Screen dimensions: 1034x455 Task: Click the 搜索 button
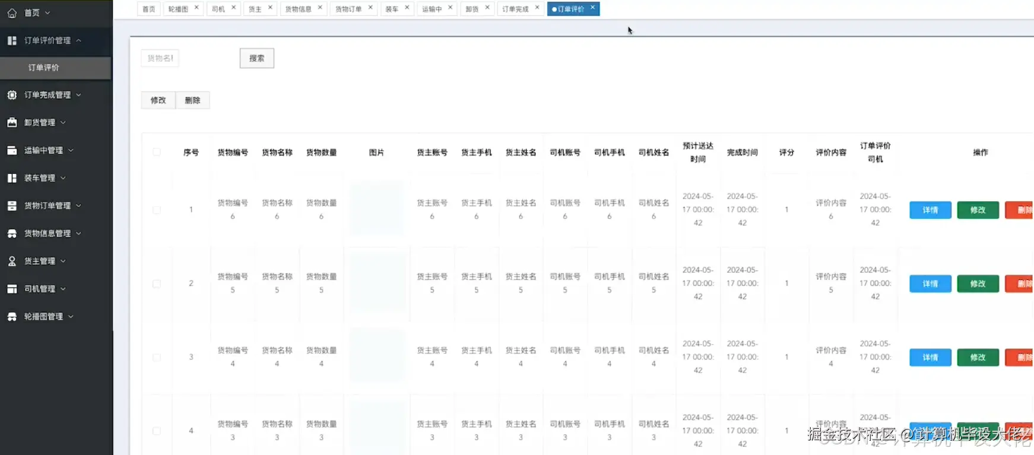click(257, 58)
